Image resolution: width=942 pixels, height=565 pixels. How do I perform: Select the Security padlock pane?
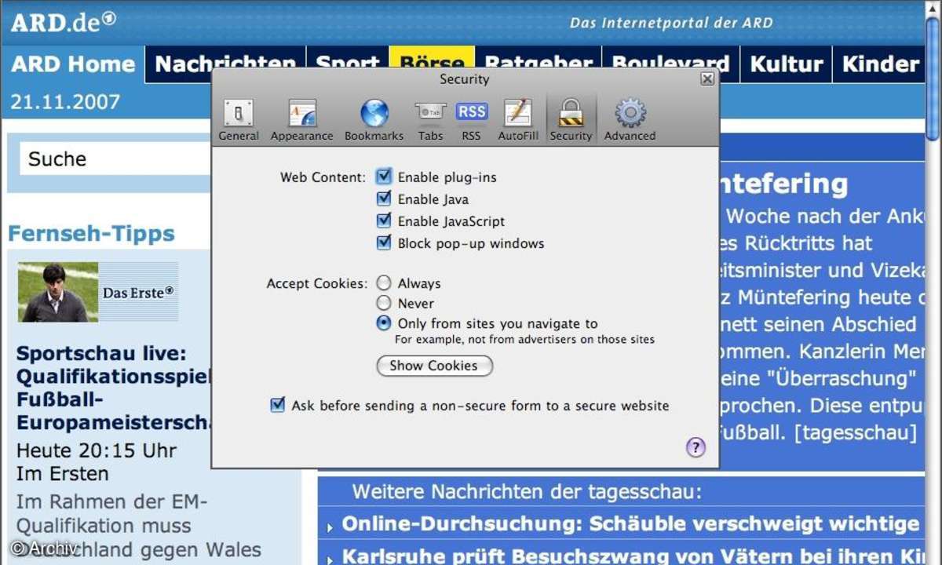571,119
